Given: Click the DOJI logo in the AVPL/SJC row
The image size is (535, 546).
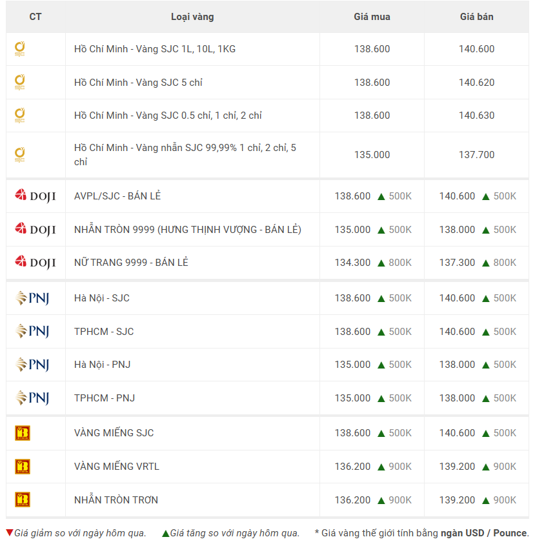Looking at the screenshot, I should pyautogui.click(x=35, y=196).
